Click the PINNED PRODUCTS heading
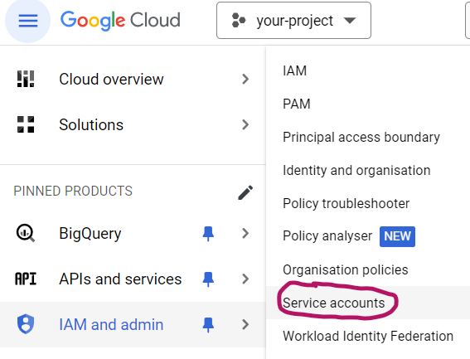This screenshot has width=470, height=359. coord(73,191)
